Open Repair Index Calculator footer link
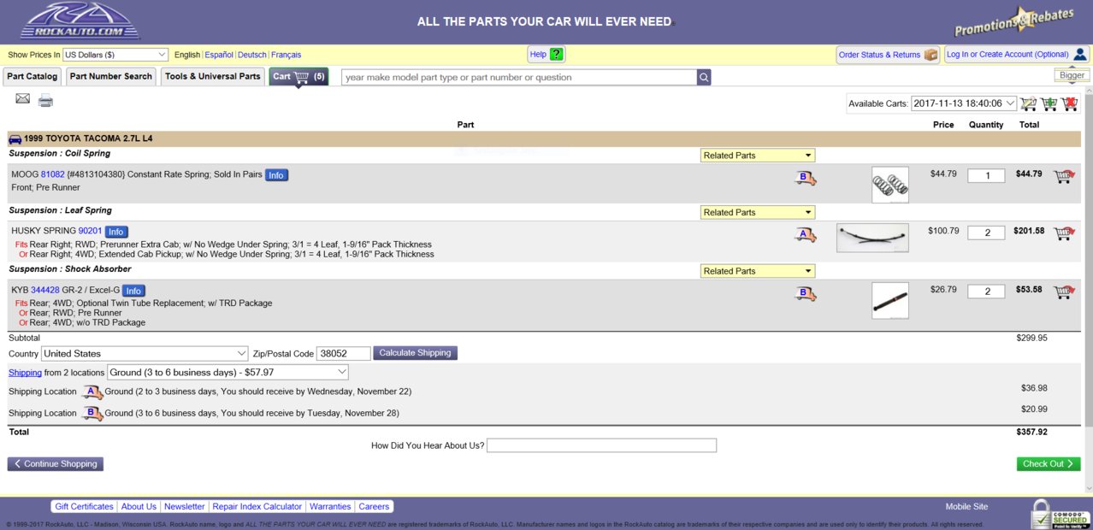Screen dimensions: 1093x530 (x=257, y=506)
